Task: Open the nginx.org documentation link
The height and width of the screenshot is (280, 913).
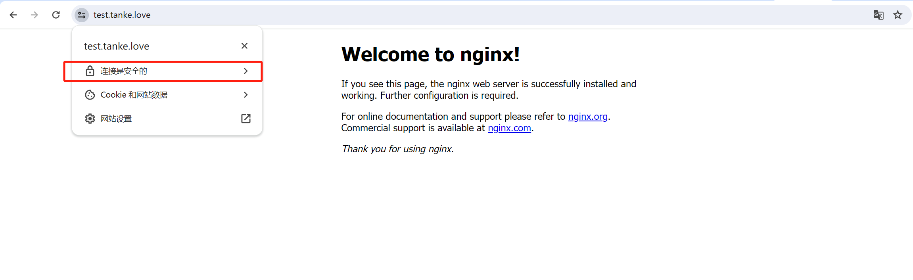Action: pyautogui.click(x=587, y=117)
